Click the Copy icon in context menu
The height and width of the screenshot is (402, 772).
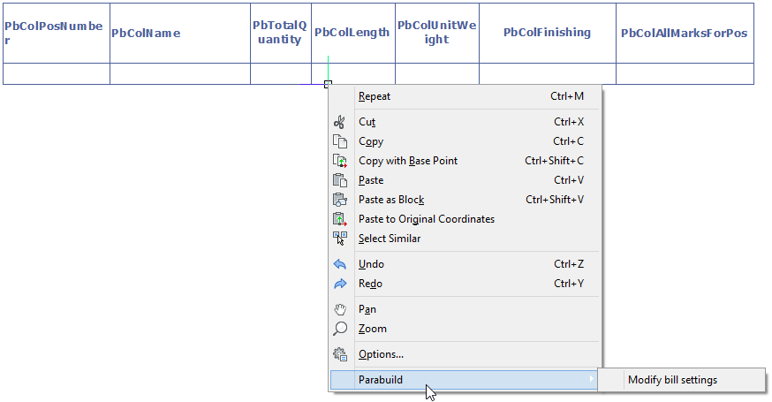point(340,141)
